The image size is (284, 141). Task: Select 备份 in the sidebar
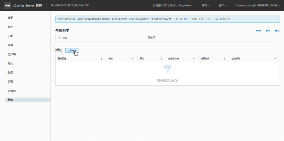(28, 100)
